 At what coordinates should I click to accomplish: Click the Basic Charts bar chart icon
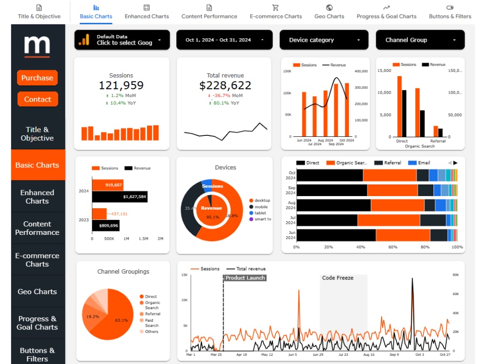(96, 7)
